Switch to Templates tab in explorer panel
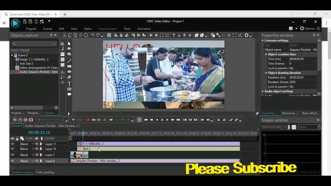331x186 pixels. click(34, 113)
